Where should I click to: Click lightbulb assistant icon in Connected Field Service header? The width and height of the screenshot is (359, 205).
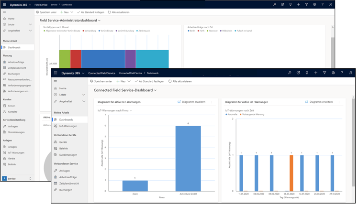(x=307, y=73)
